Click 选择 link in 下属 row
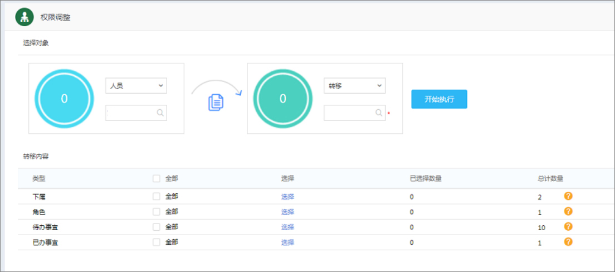The image size is (615, 272). click(x=287, y=197)
